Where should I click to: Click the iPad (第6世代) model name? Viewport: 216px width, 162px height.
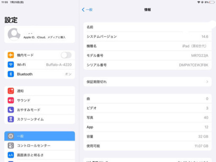pyautogui.click(x=194, y=46)
